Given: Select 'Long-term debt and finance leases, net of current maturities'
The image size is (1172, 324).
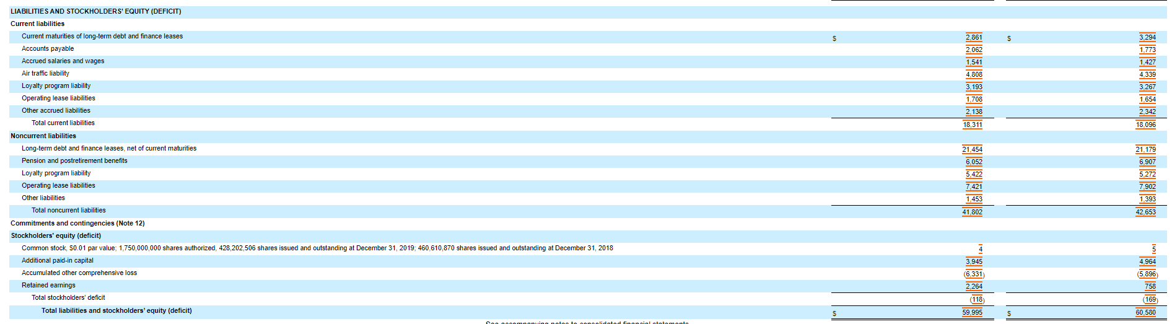Looking at the screenshot, I should (109, 148).
